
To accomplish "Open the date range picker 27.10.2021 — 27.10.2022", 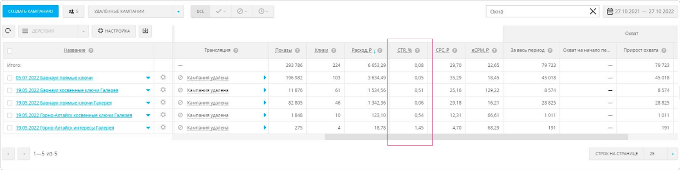I will tap(640, 11).
